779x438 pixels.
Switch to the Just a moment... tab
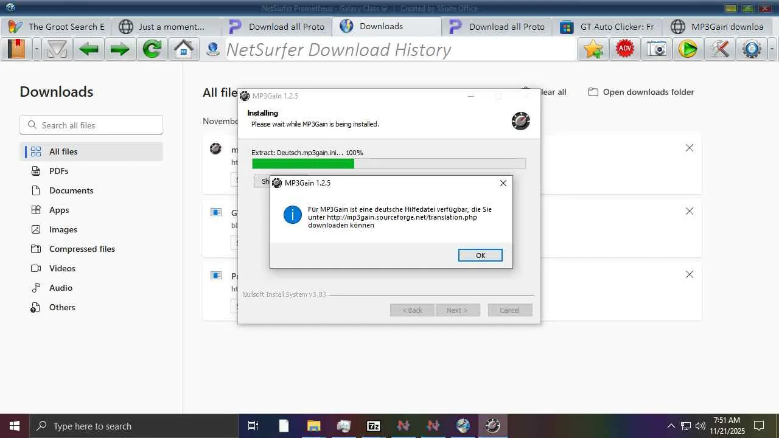point(167,27)
